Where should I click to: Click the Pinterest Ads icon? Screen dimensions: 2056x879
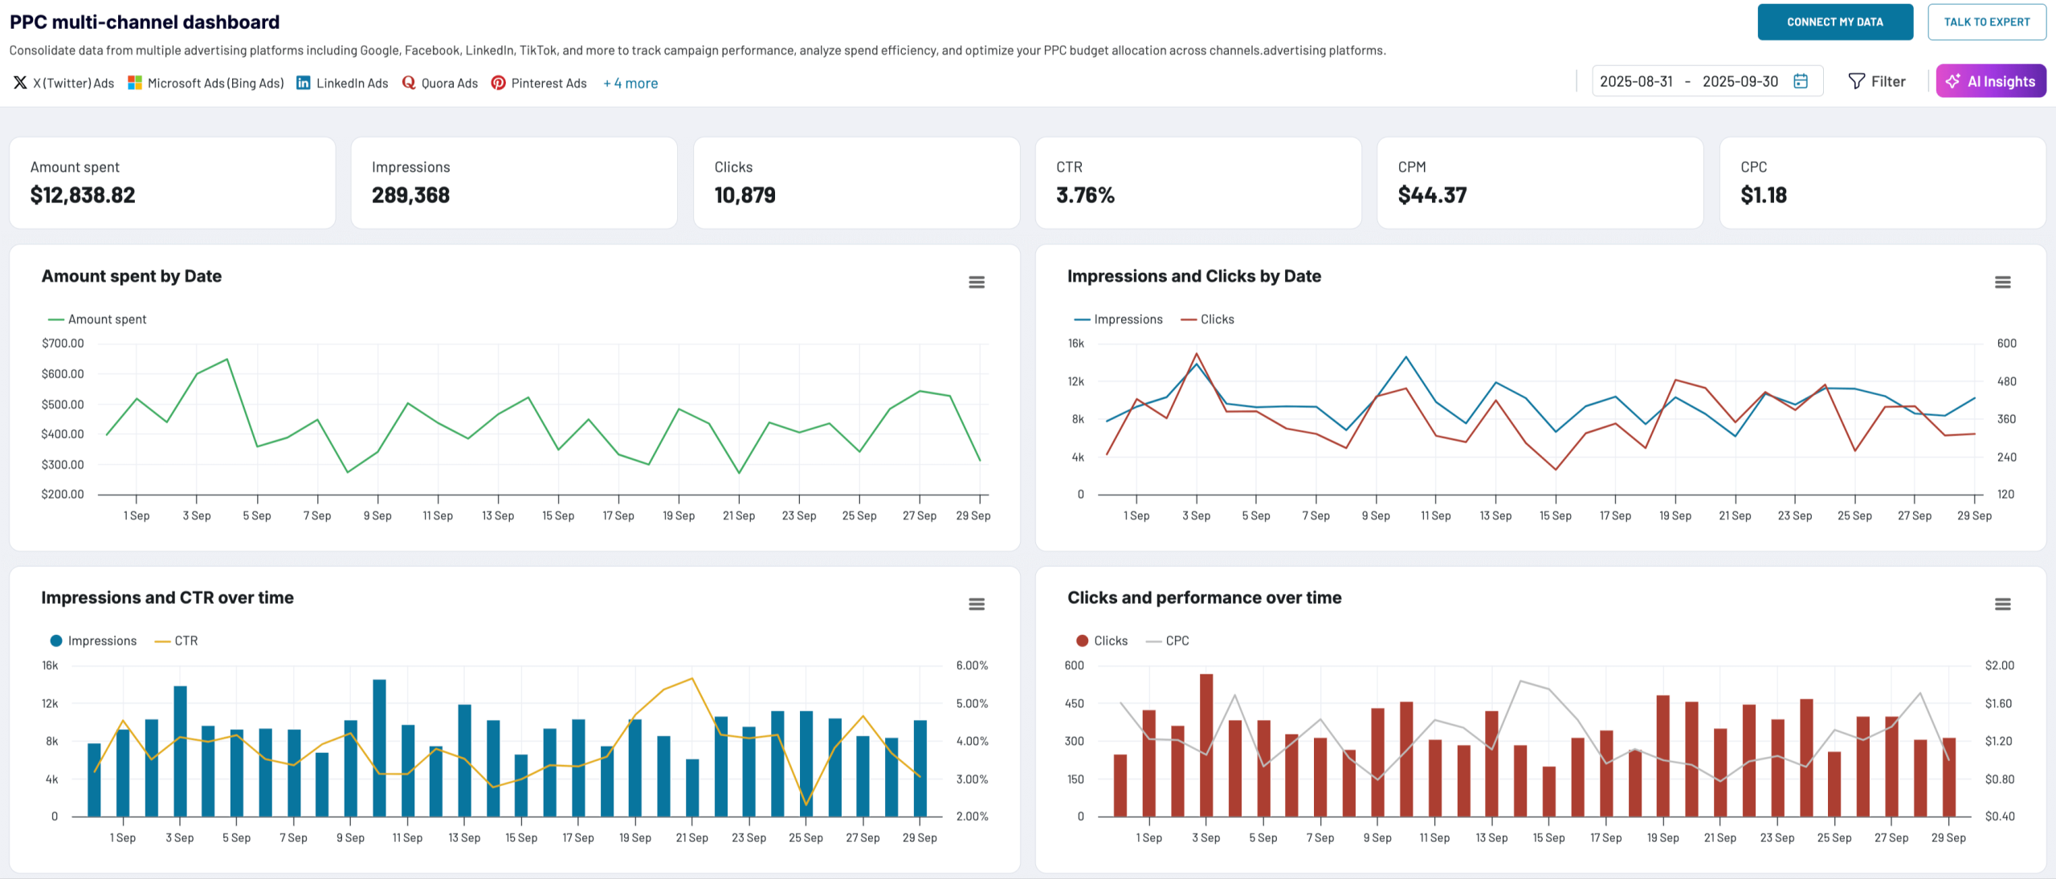pyautogui.click(x=499, y=83)
